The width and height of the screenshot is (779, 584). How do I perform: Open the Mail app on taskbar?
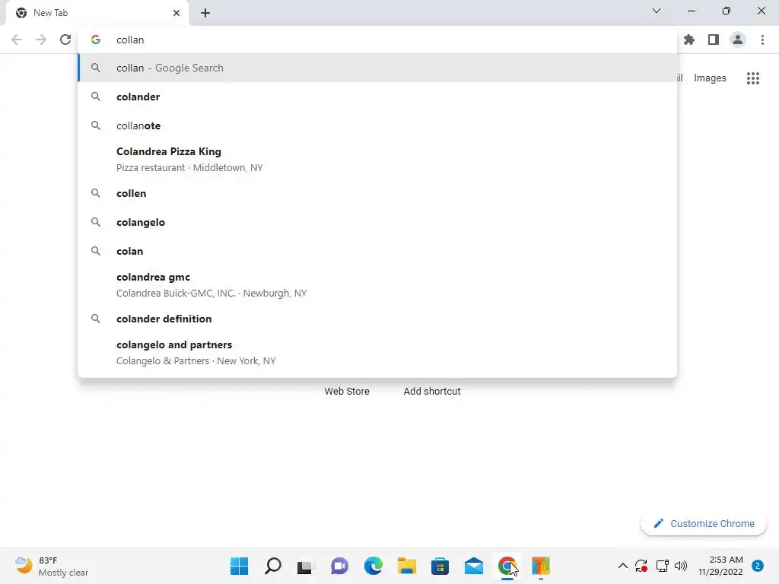click(x=473, y=566)
